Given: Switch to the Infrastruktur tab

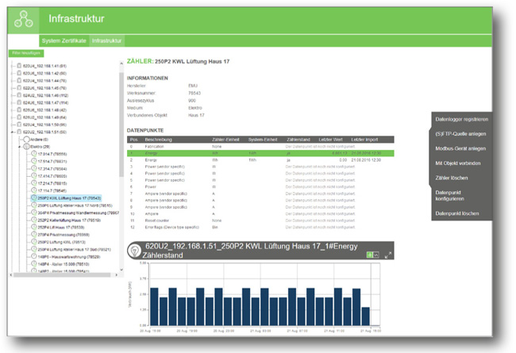Looking at the screenshot, I should coord(106,40).
